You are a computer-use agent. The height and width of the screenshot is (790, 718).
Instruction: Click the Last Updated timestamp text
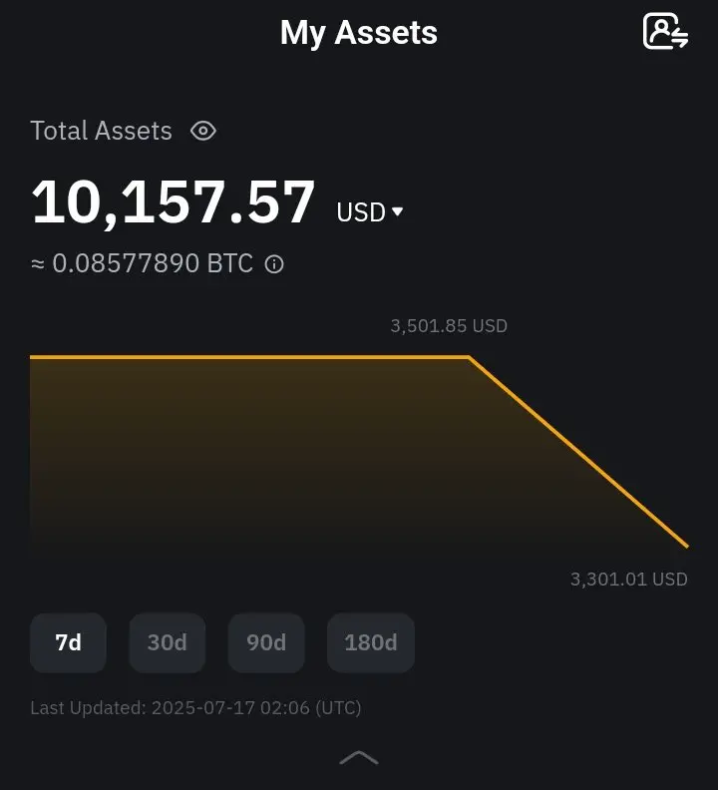[195, 708]
